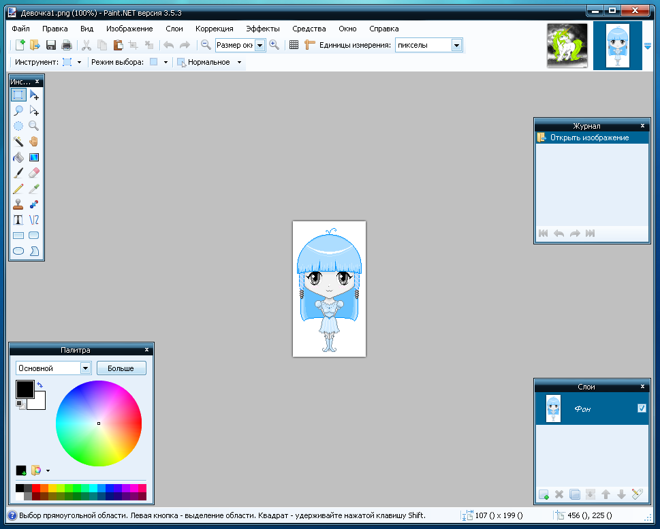Click the Больше button in palette

[x=121, y=368]
